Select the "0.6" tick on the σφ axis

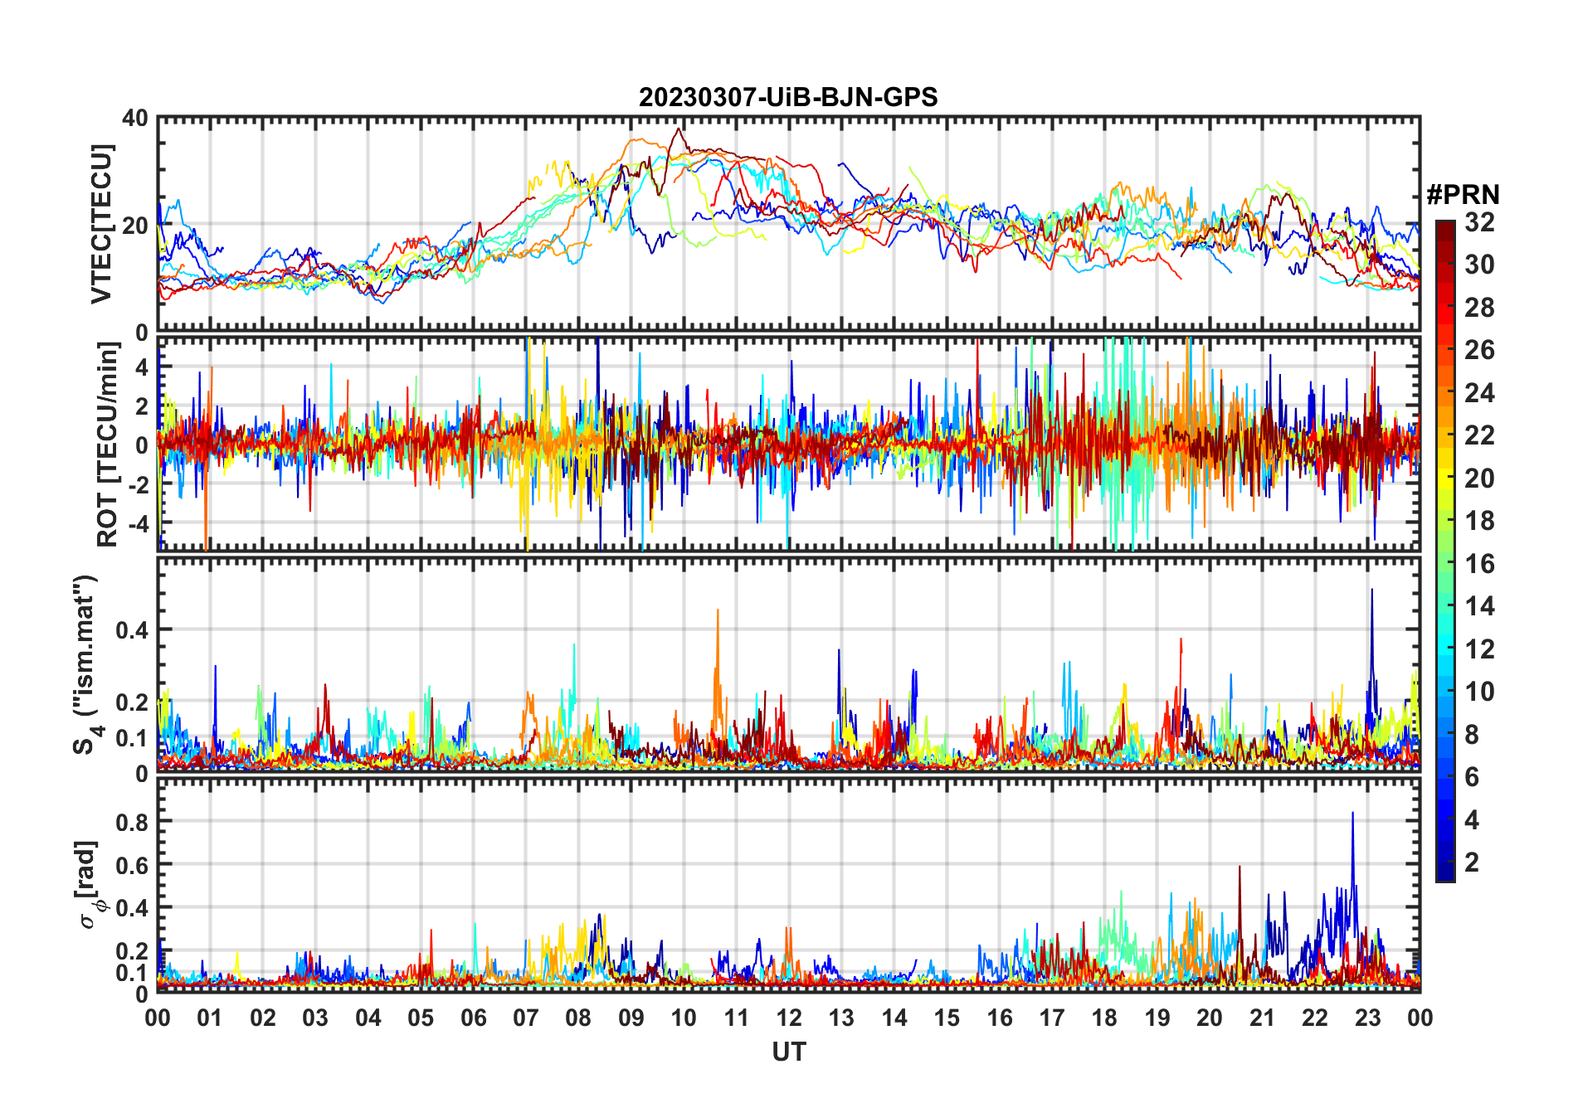pyautogui.click(x=132, y=865)
